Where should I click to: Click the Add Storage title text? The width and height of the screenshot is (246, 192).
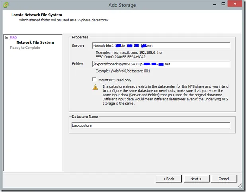pyautogui.click(x=122, y=5)
